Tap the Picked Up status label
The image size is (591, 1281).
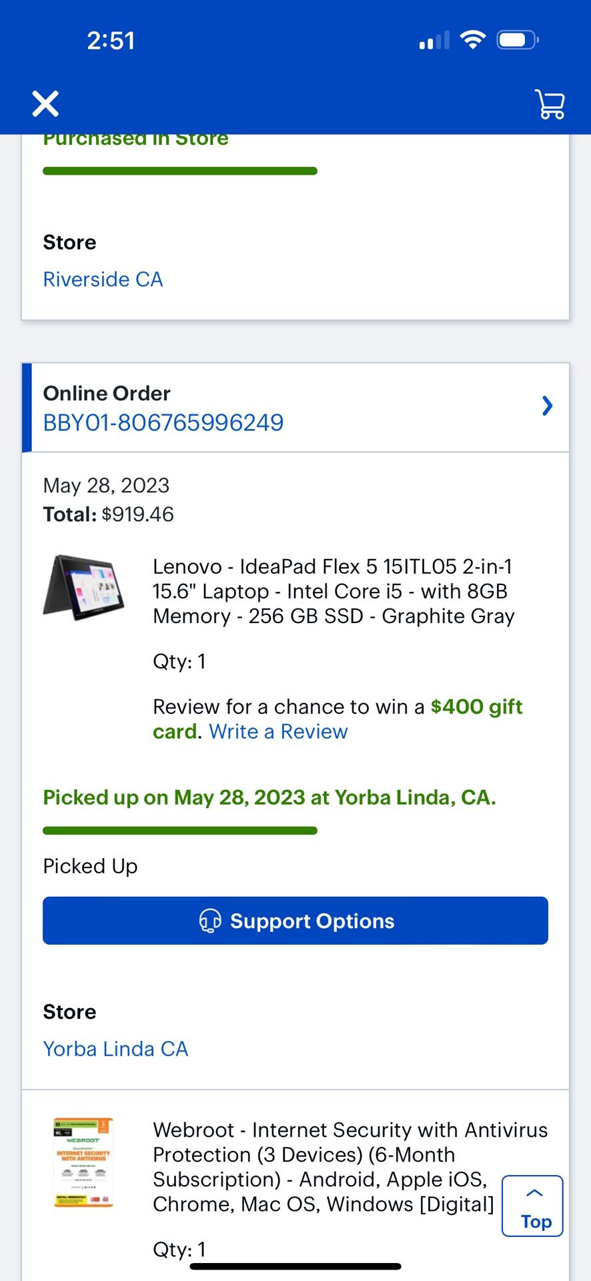[90, 865]
